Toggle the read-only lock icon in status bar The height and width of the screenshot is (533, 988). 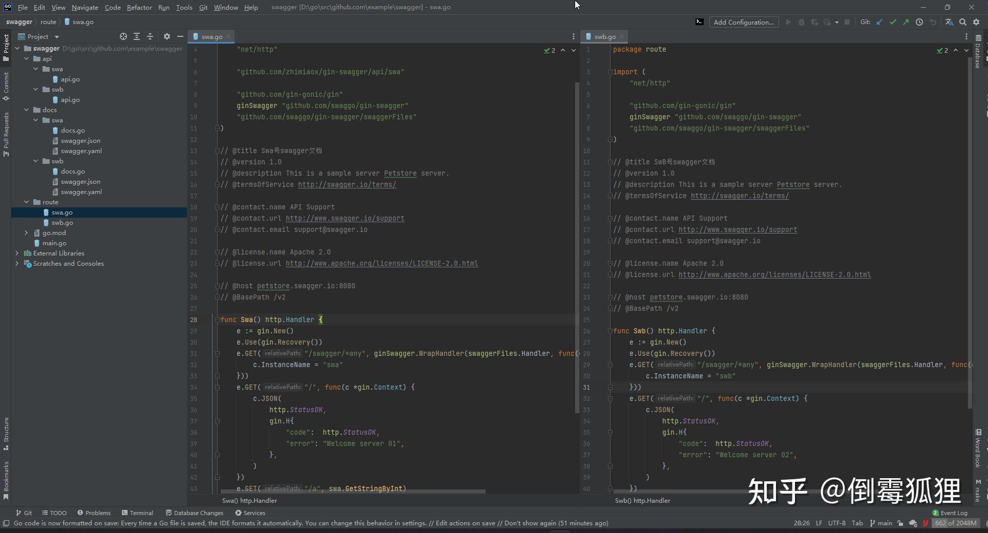pyautogui.click(x=900, y=523)
